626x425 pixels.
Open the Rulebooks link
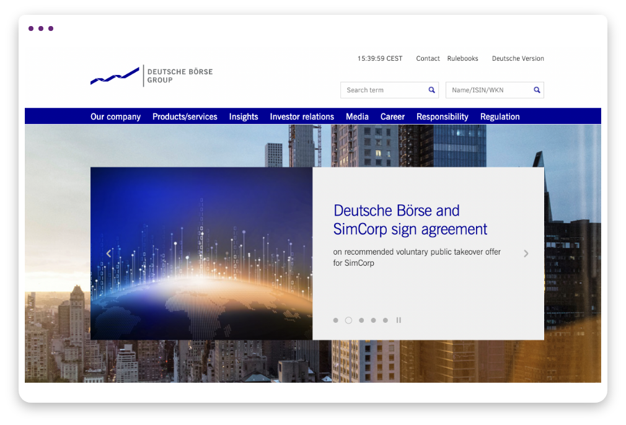tap(462, 58)
